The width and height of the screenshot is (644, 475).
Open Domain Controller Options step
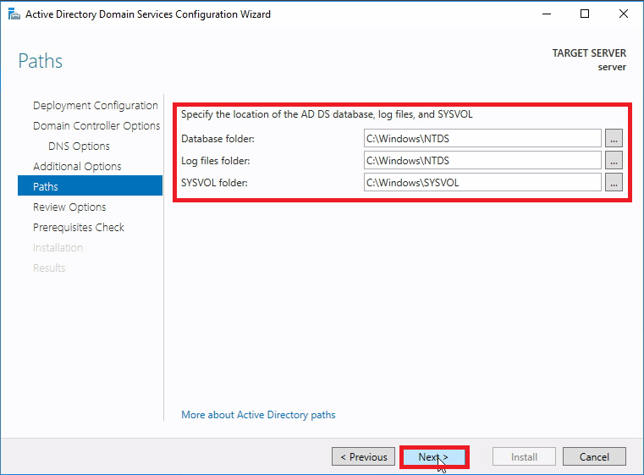click(x=96, y=126)
